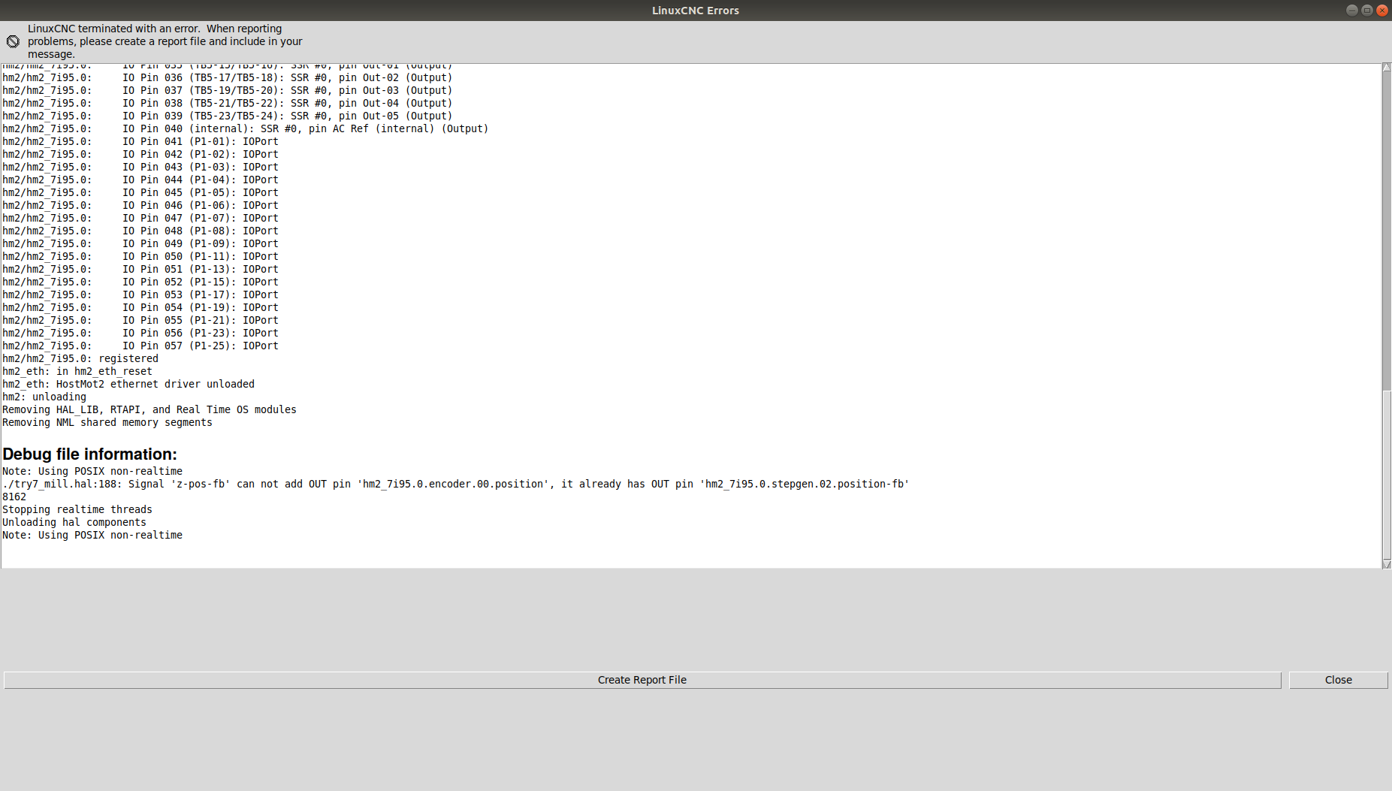Image resolution: width=1392 pixels, height=791 pixels.
Task: Click the scrollbar up arrow in log
Action: [1387, 68]
